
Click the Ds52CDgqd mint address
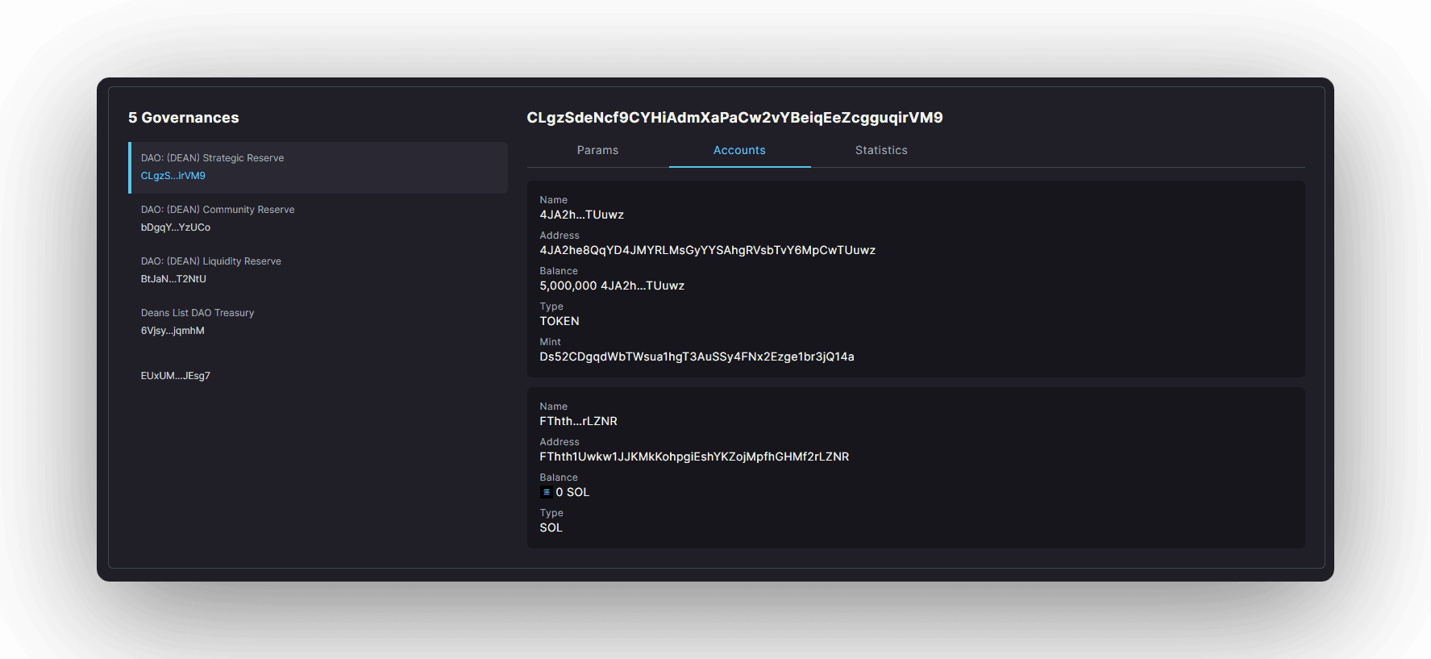point(697,357)
